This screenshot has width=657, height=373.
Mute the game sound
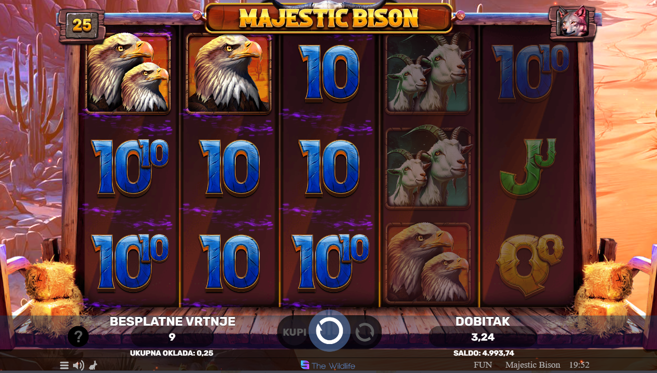point(78,365)
